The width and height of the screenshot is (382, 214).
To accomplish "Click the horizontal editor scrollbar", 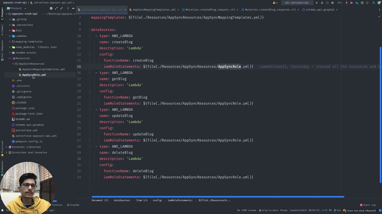I will tap(218, 197).
